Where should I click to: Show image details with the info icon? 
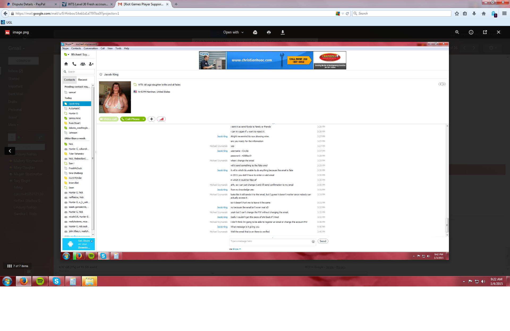coord(471,32)
